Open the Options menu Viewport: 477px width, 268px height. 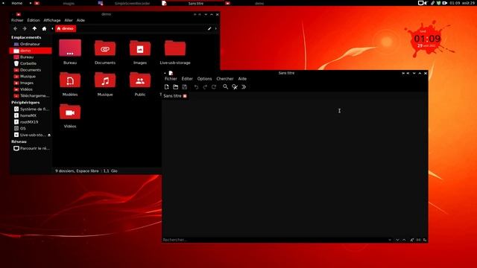(x=204, y=79)
